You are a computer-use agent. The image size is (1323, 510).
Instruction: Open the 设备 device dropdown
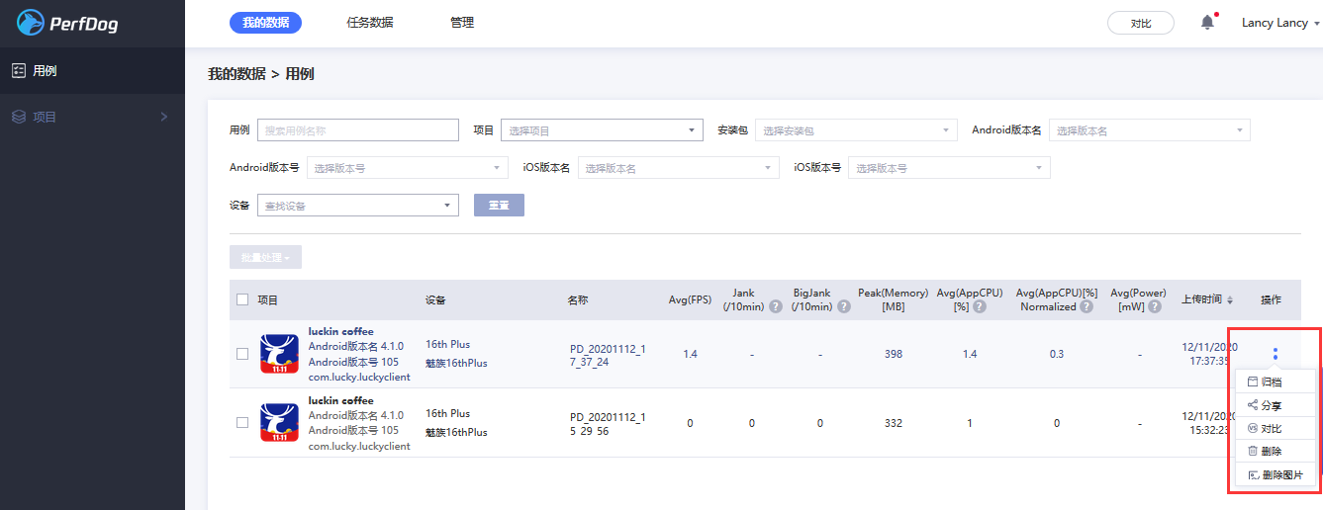(x=357, y=206)
